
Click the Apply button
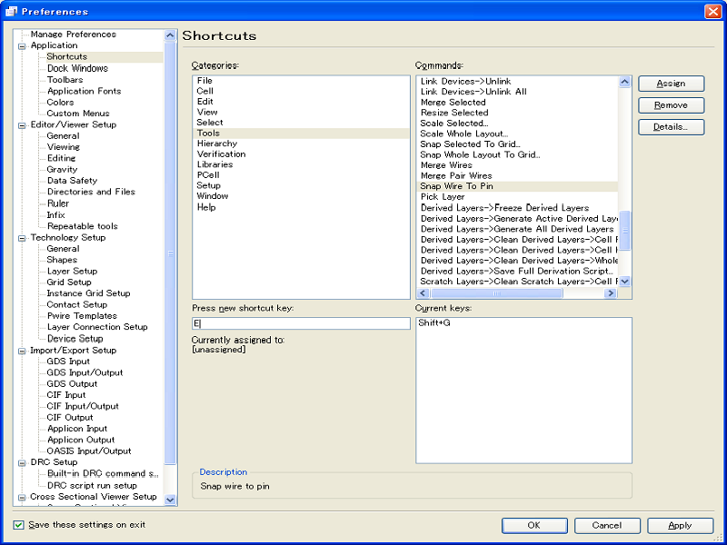(680, 525)
